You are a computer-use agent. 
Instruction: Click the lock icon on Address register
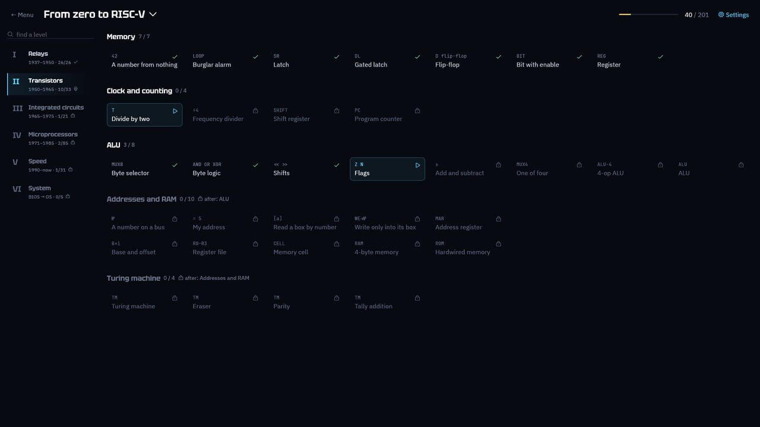(498, 219)
